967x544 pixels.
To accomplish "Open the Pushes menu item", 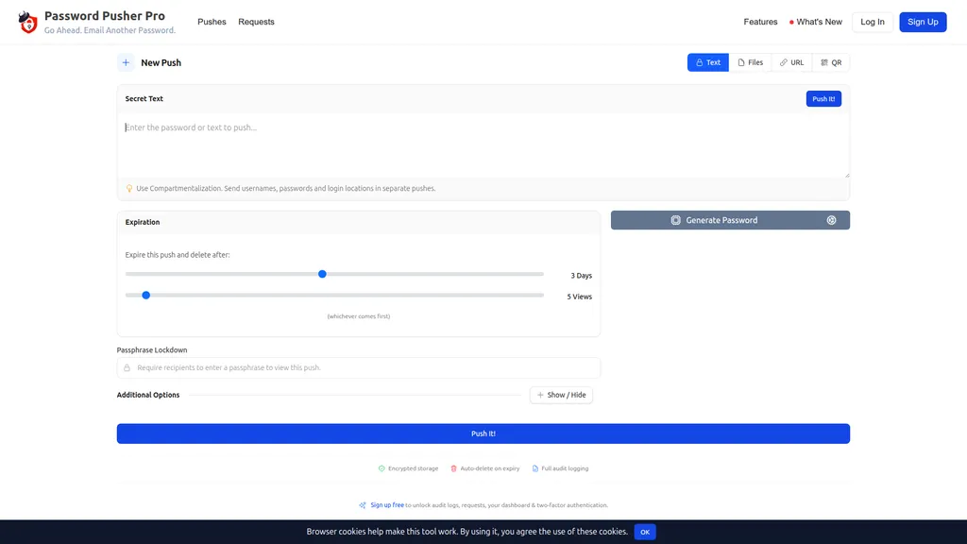I will tap(212, 22).
